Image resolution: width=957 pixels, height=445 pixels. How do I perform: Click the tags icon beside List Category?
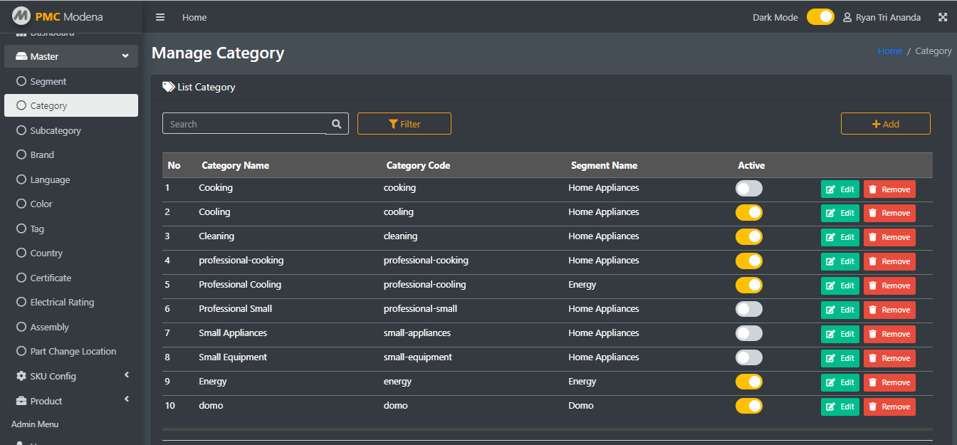click(169, 87)
